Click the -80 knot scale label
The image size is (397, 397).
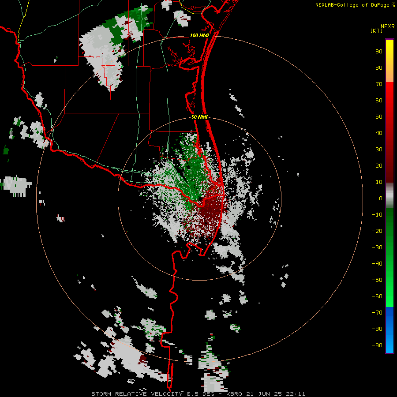tap(377, 329)
